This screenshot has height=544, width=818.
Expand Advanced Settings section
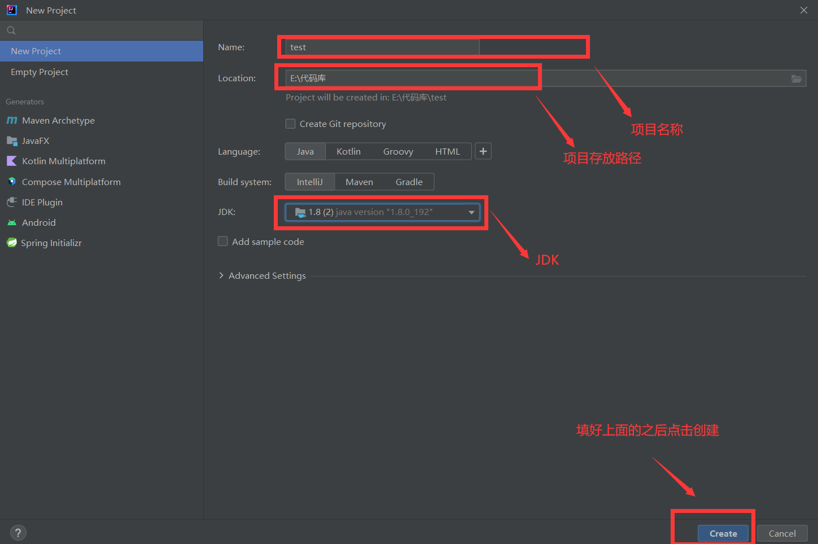[x=221, y=275]
